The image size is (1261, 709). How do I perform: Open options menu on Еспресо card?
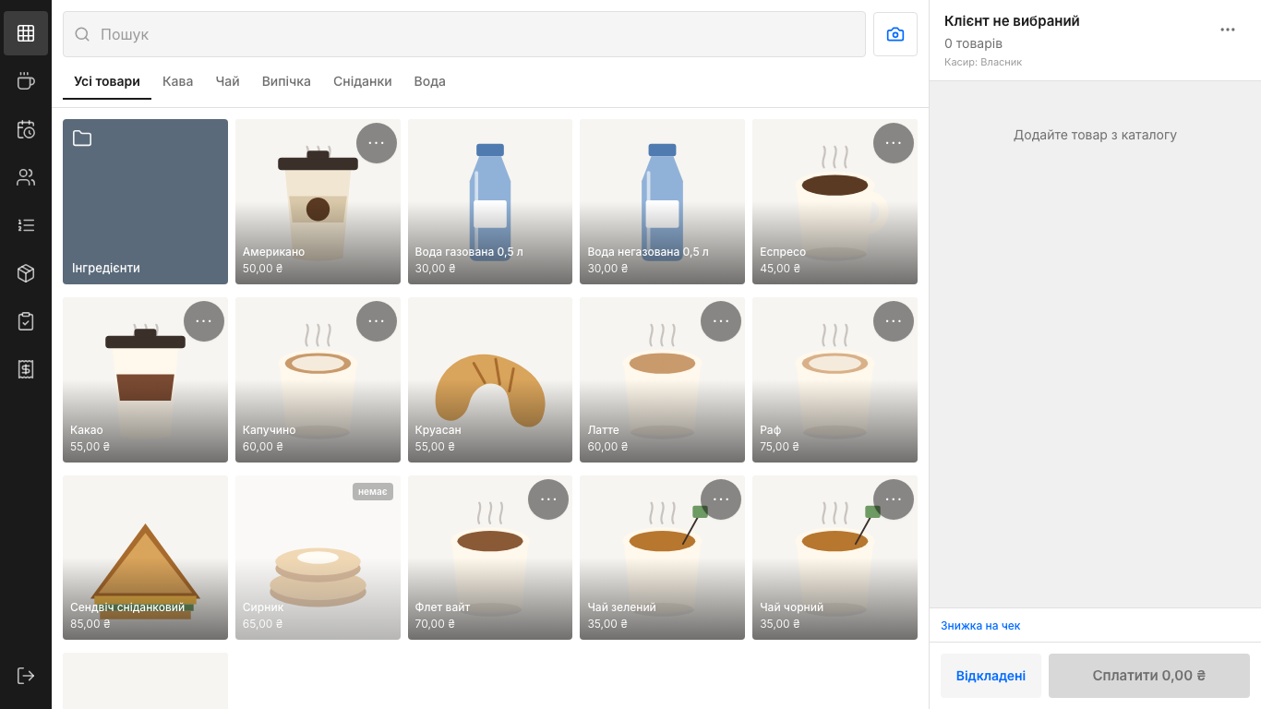click(x=894, y=143)
